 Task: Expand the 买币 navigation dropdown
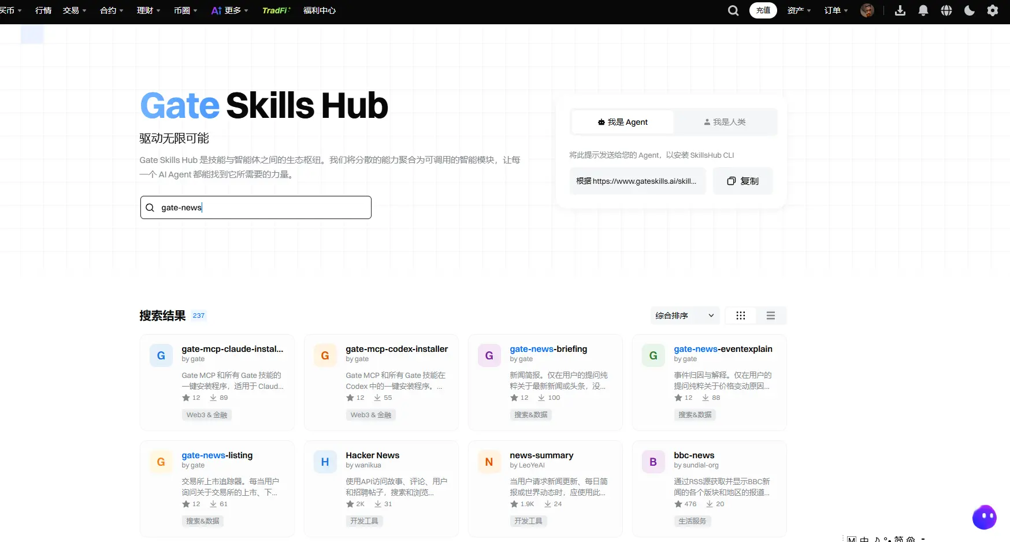(10, 10)
